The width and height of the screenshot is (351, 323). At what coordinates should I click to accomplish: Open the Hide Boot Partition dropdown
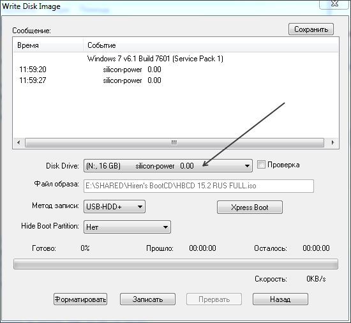(127, 227)
